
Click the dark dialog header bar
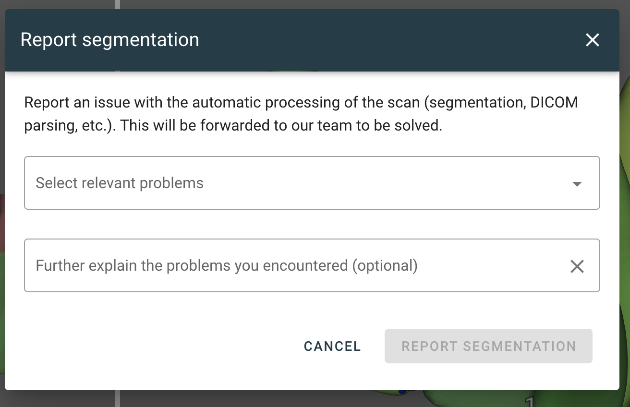[360, 40]
